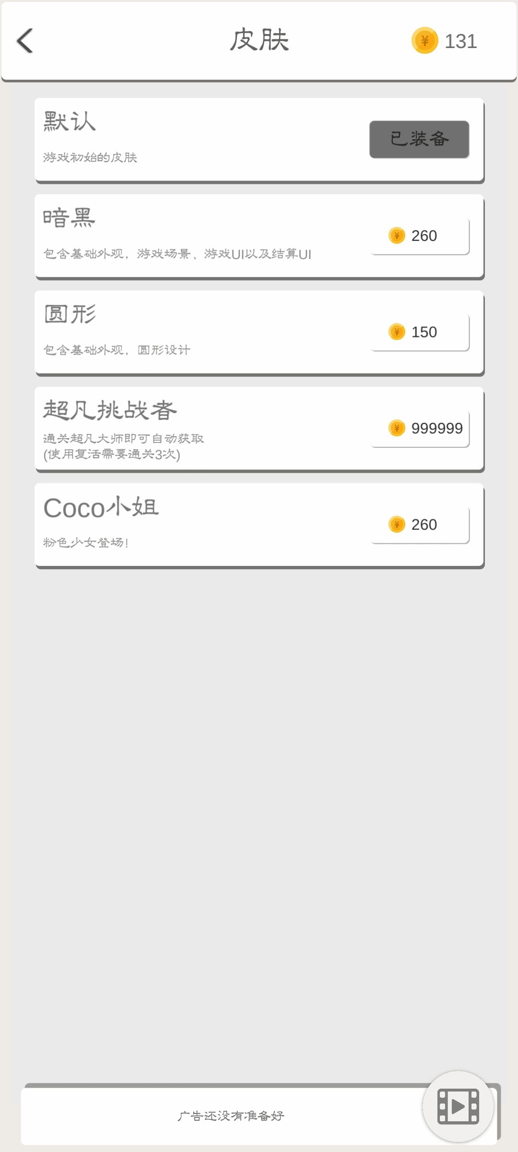Select the 默认 skin title

(x=70, y=121)
